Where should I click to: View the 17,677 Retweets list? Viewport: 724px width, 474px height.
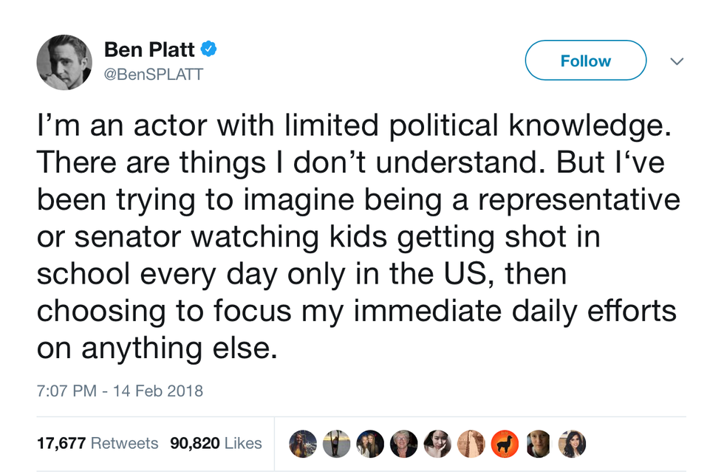[98, 443]
